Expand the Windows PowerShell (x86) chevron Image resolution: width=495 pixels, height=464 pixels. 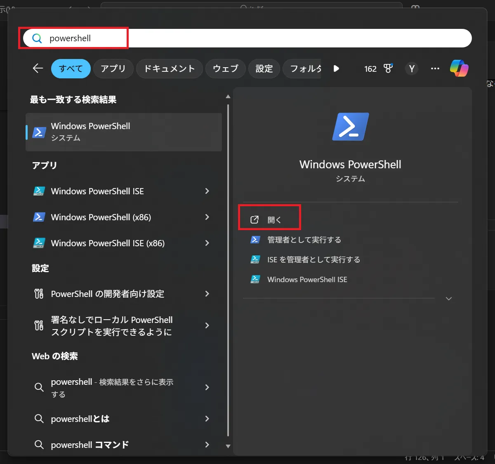tap(207, 217)
